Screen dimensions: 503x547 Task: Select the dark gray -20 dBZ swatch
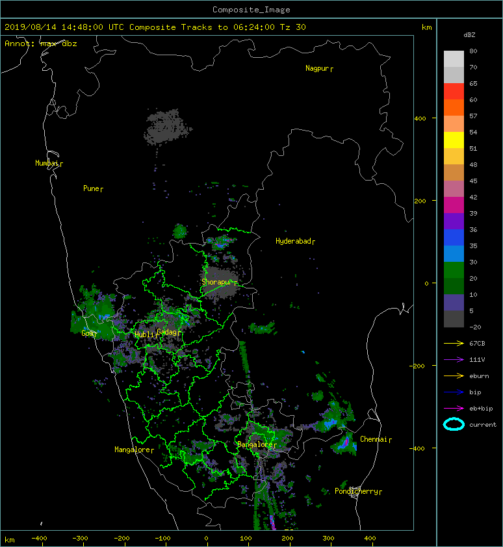(x=454, y=318)
